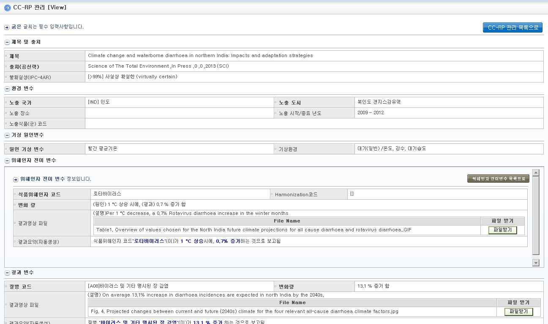Viewport: 548px width, 324px height.
Task: Go back to CC-RP 관리 목록으로
Action: click(x=513, y=27)
